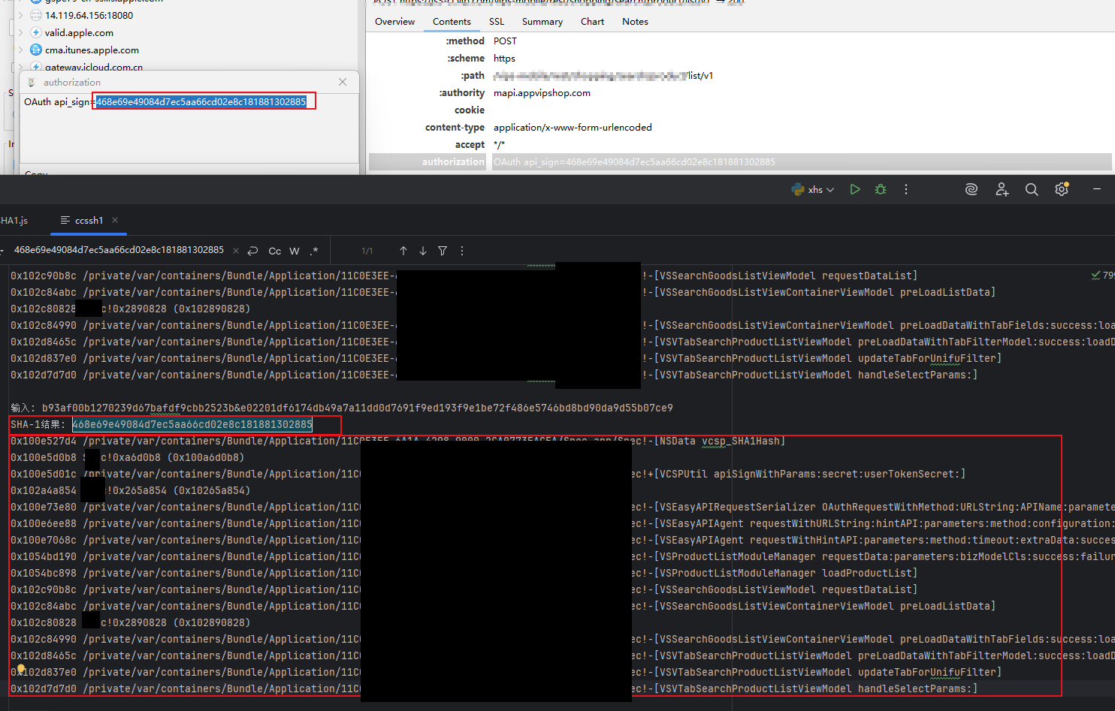This screenshot has height=711, width=1115.
Task: Toggle regex search option
Action: [x=314, y=251]
